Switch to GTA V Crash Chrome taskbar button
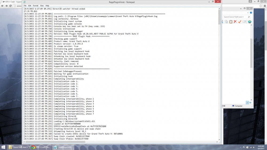The height and width of the screenshot is (150, 267). coord(41,147)
